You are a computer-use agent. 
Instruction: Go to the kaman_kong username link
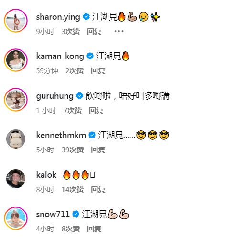[60, 56]
